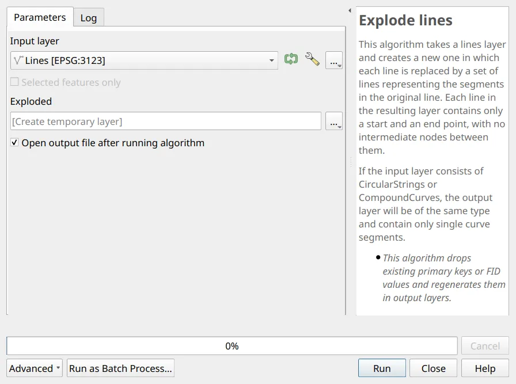This screenshot has width=516, height=384.
Task: Switch to the Log tab
Action: pos(89,18)
